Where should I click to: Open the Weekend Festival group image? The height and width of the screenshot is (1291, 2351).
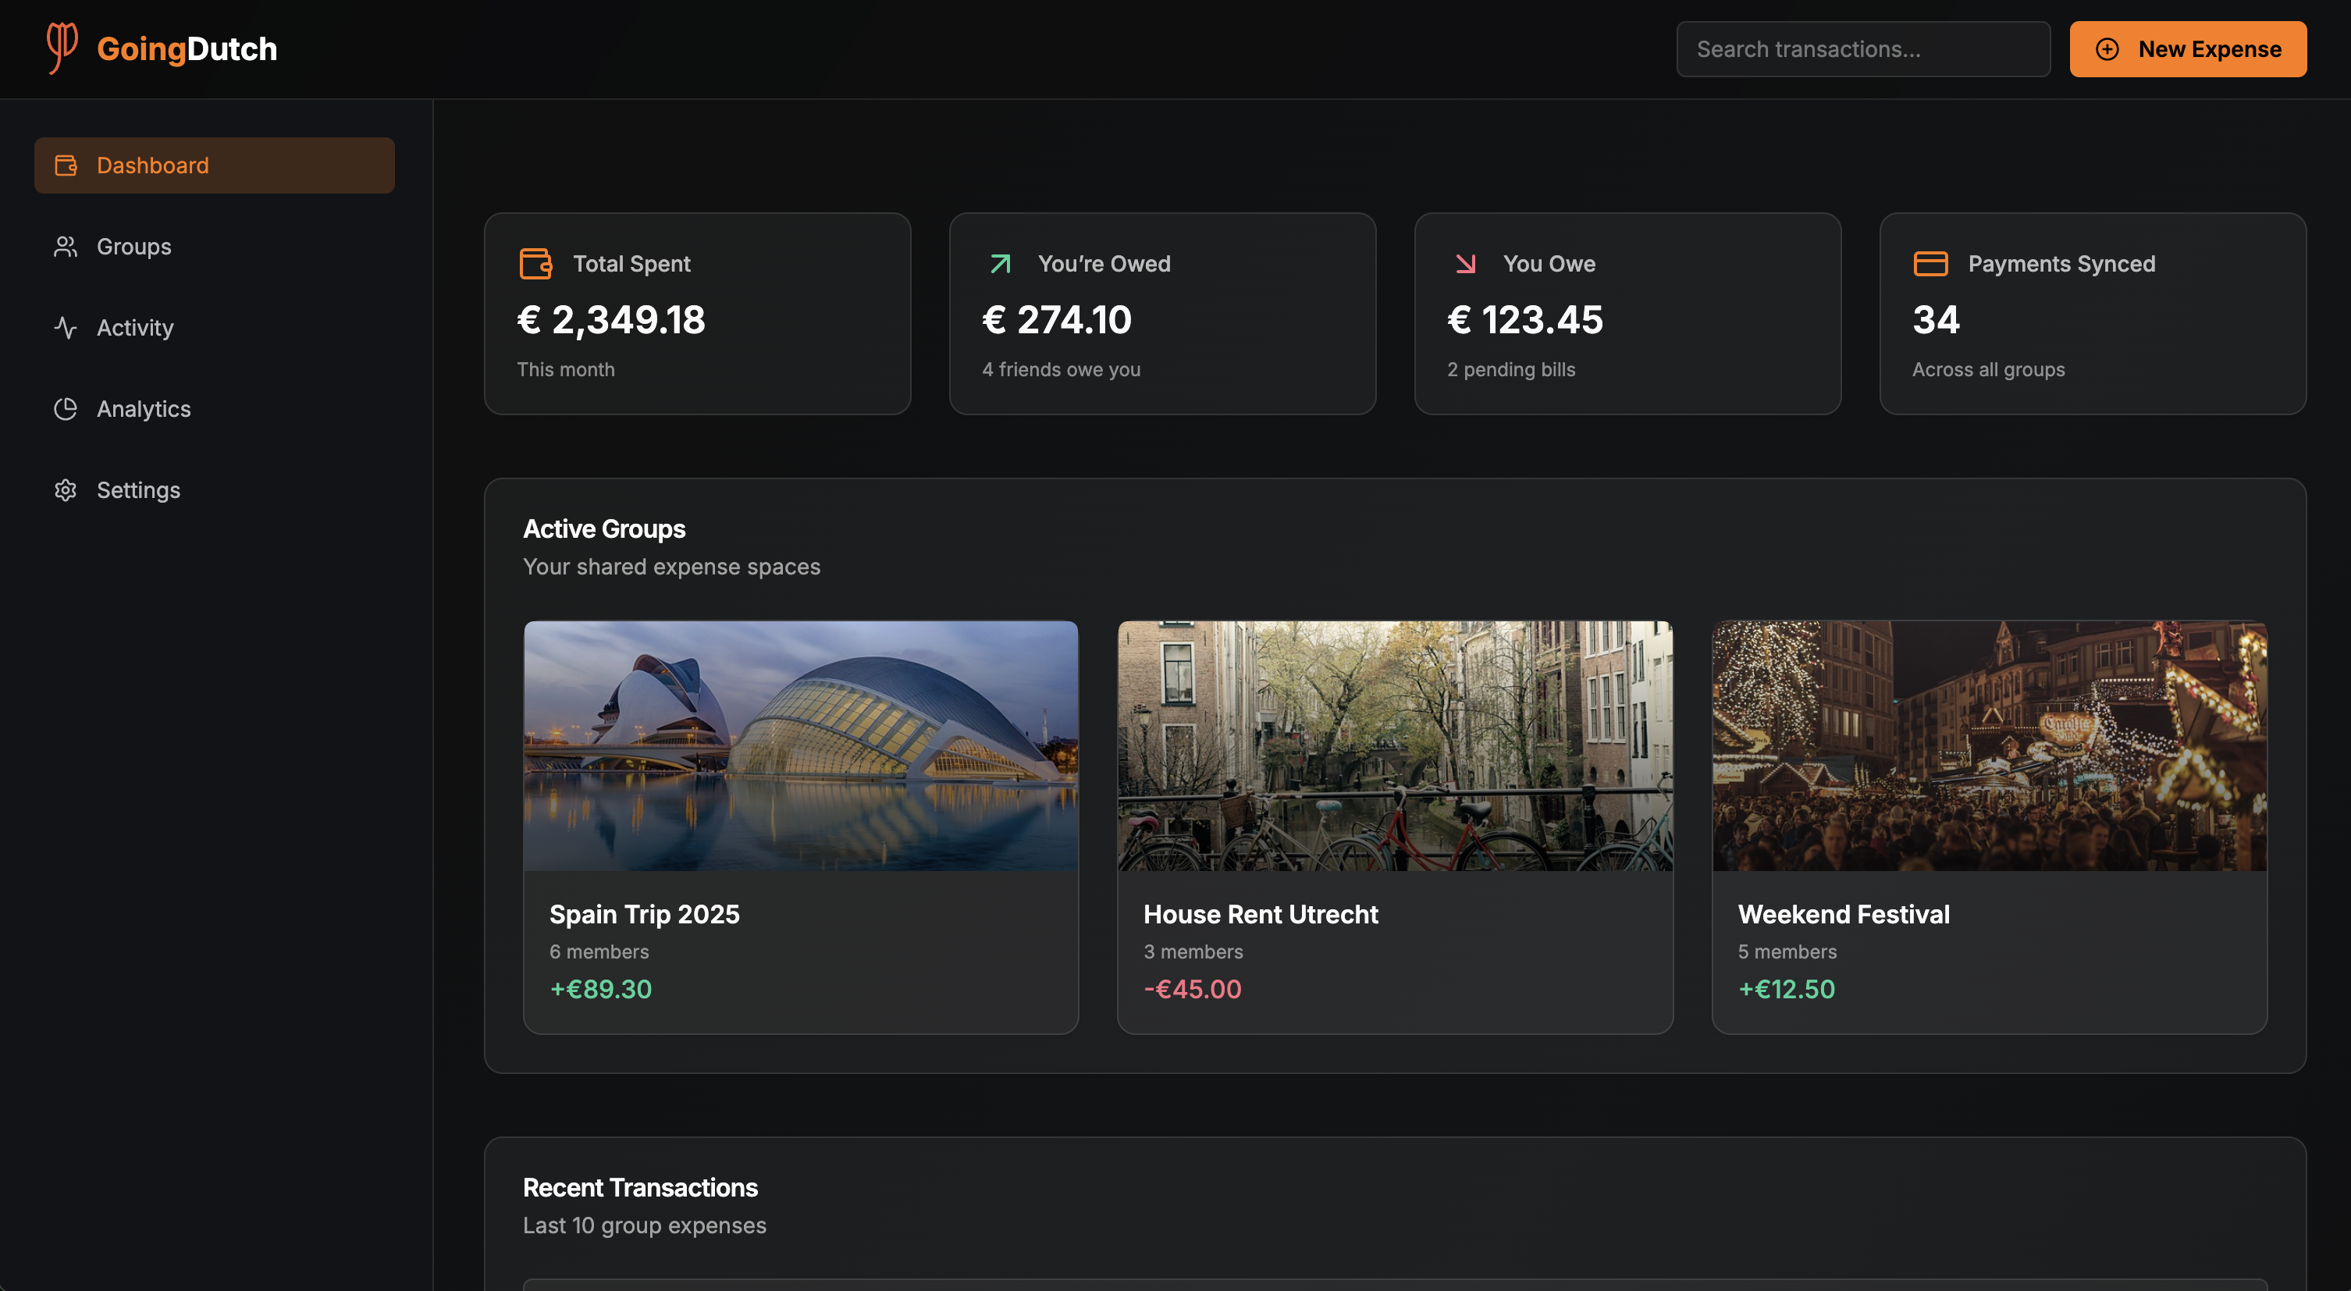1989,745
